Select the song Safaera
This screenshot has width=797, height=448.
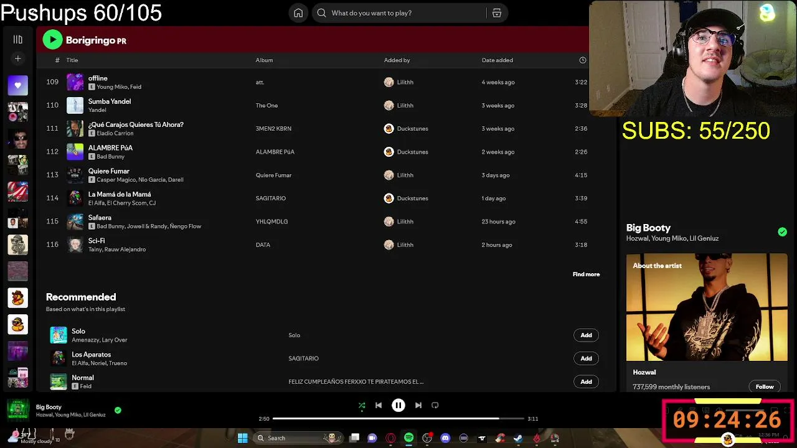click(x=100, y=218)
